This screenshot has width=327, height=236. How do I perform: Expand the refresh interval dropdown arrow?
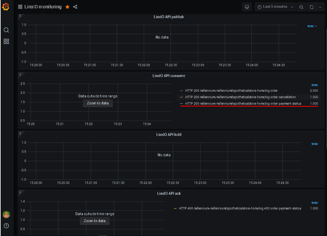click(320, 7)
